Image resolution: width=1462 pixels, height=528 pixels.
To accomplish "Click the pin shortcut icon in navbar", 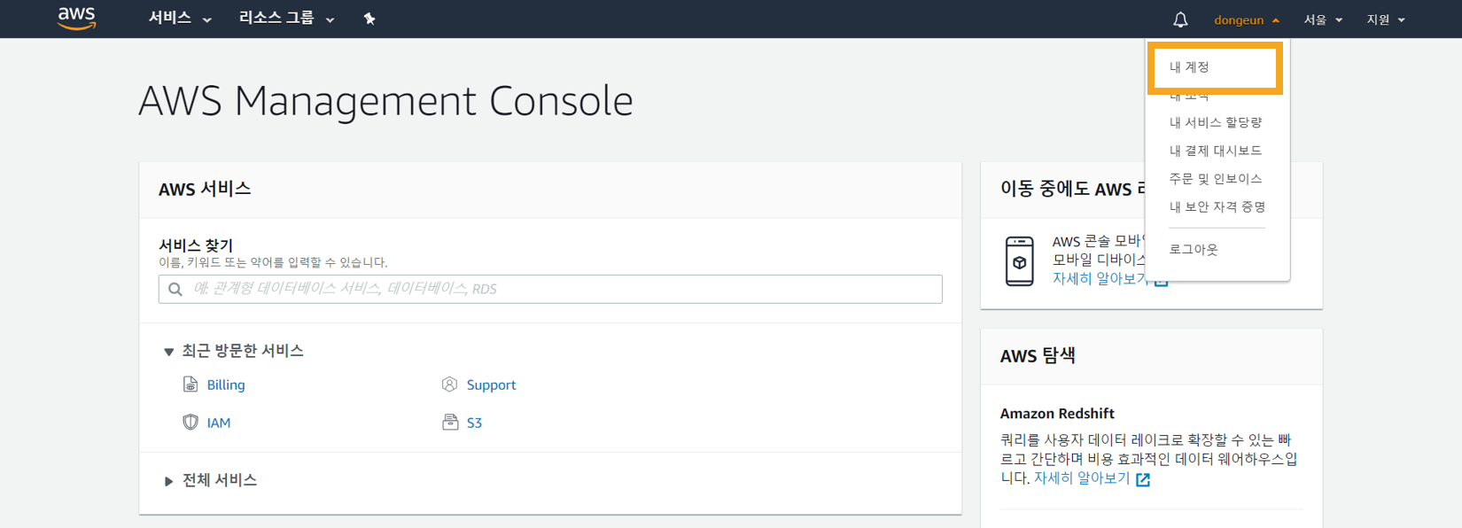I will (369, 19).
